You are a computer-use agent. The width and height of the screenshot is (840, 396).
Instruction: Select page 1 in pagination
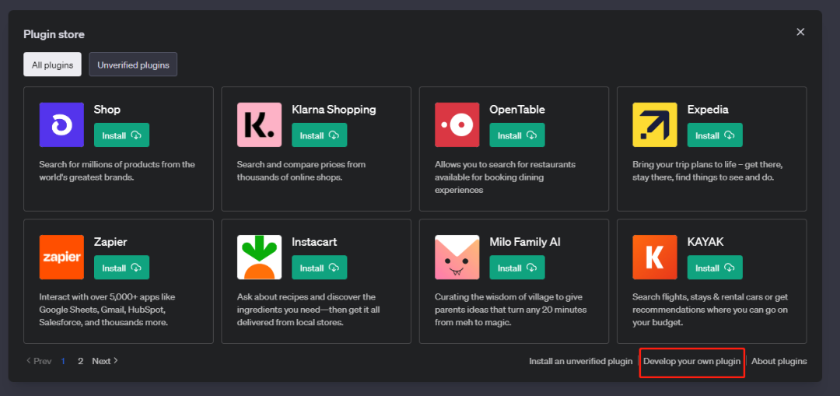tap(63, 361)
